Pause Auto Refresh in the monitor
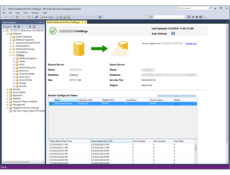 coord(173,34)
